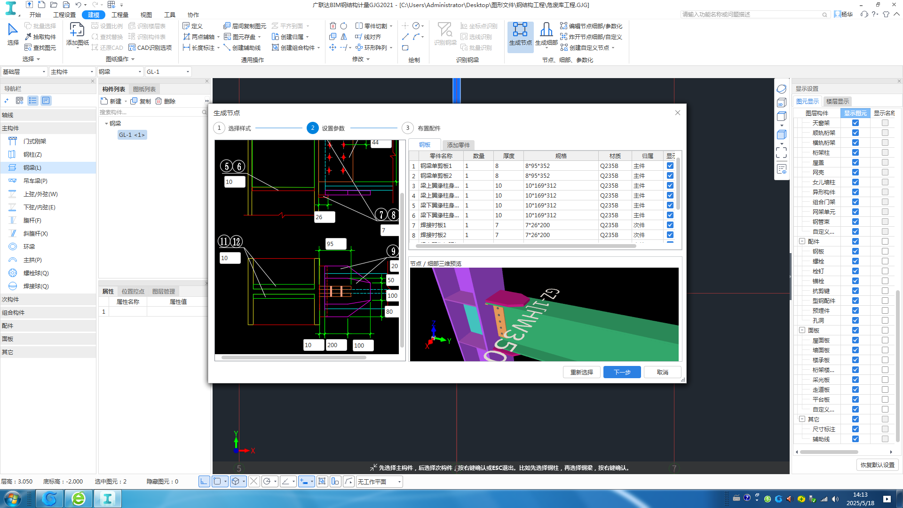Switch to 楼层显示 tab
The width and height of the screenshot is (903, 508).
tap(838, 101)
